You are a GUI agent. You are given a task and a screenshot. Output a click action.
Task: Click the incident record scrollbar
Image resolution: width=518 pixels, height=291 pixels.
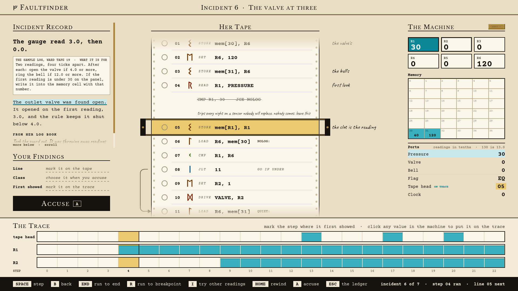click(x=114, y=85)
